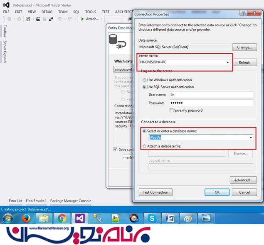The height and width of the screenshot is (245, 264).
Task: Click the User name input field
Action: click(211, 95)
